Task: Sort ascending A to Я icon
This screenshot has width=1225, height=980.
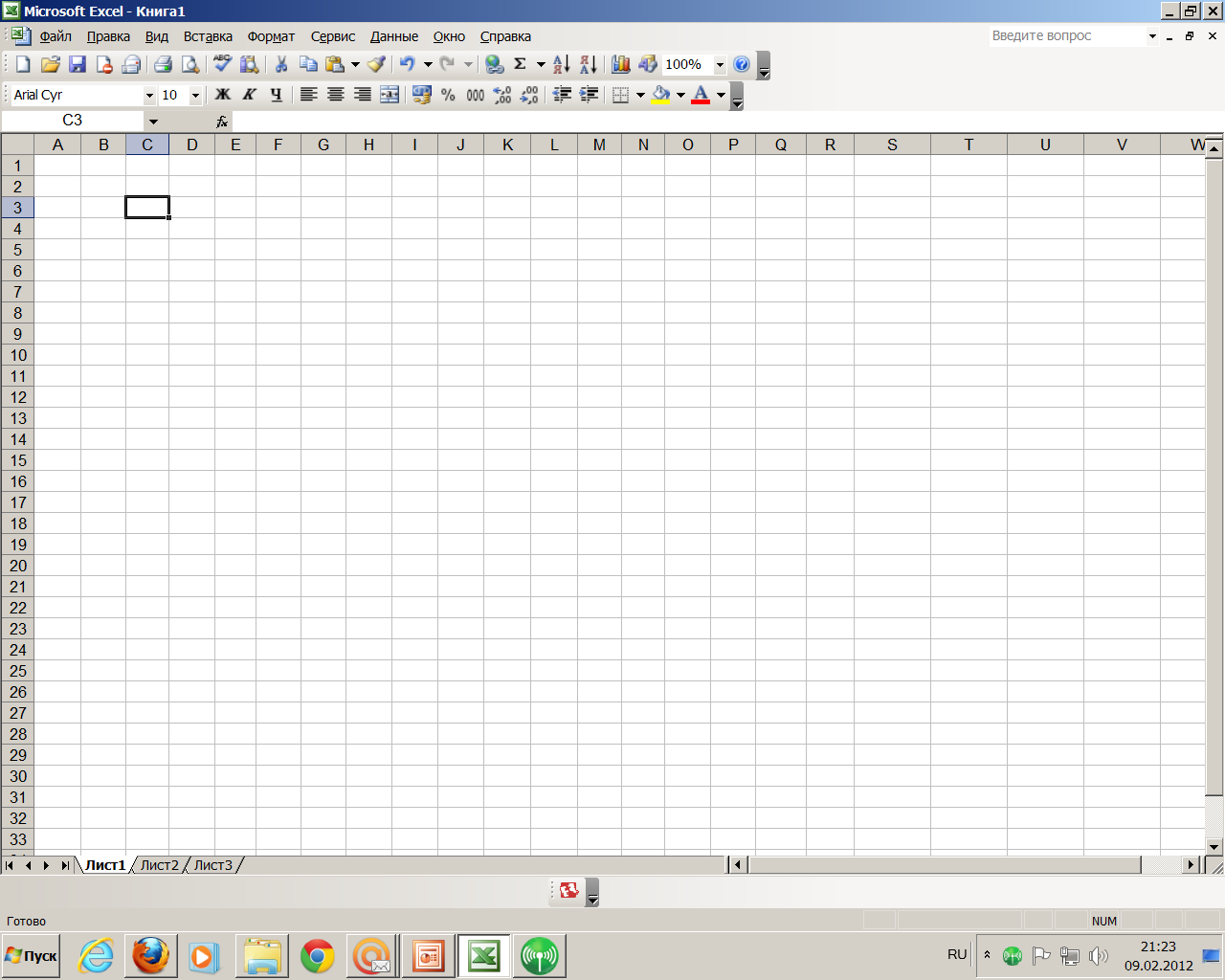Action: (562, 64)
